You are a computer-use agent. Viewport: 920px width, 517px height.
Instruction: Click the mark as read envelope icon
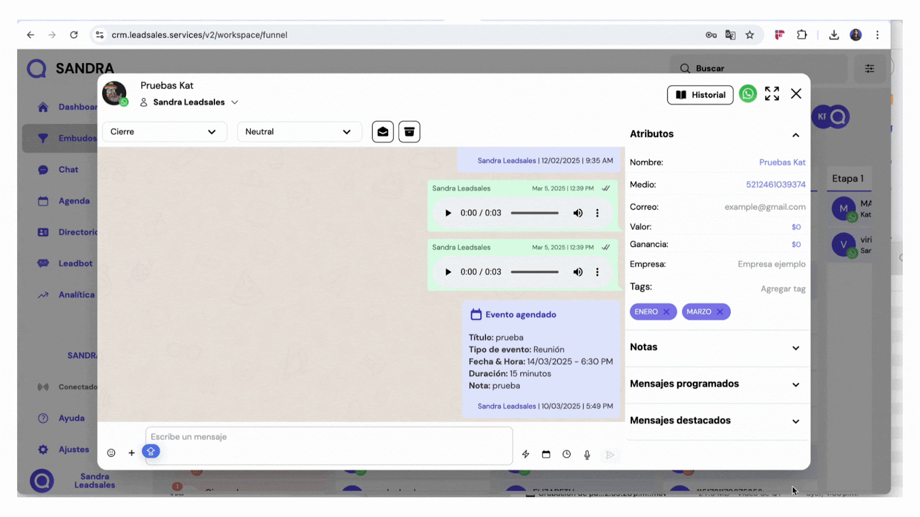click(x=382, y=132)
